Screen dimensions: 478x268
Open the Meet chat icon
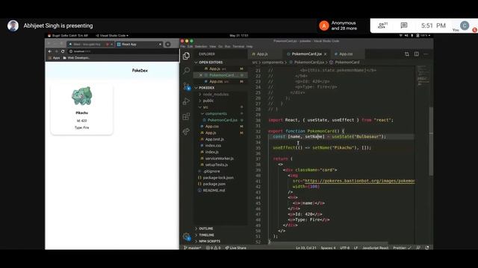coord(404,25)
